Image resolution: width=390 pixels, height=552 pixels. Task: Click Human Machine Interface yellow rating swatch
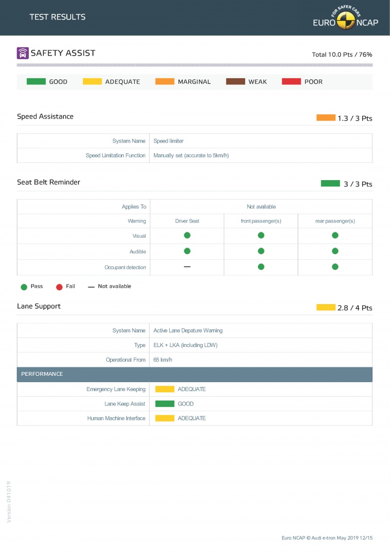click(165, 418)
